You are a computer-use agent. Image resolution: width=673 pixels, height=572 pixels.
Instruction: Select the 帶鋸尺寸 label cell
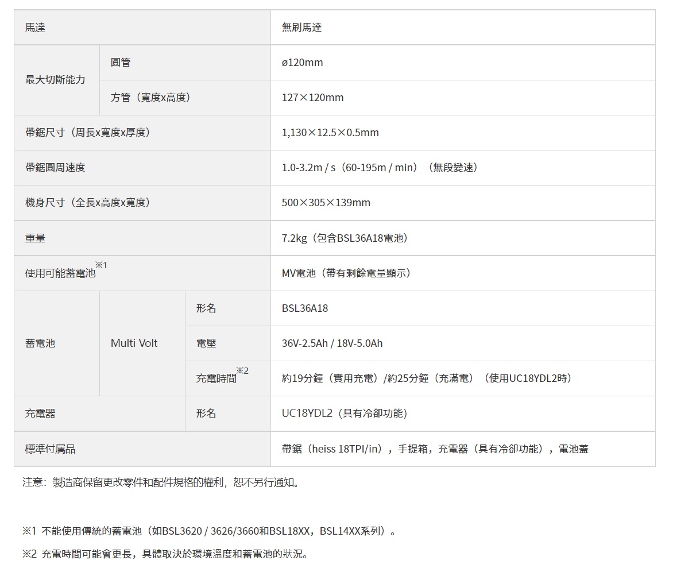[88, 133]
